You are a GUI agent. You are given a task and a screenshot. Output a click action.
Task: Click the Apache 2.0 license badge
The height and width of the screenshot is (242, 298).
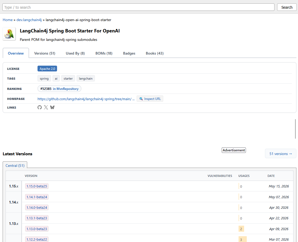pos(47,69)
